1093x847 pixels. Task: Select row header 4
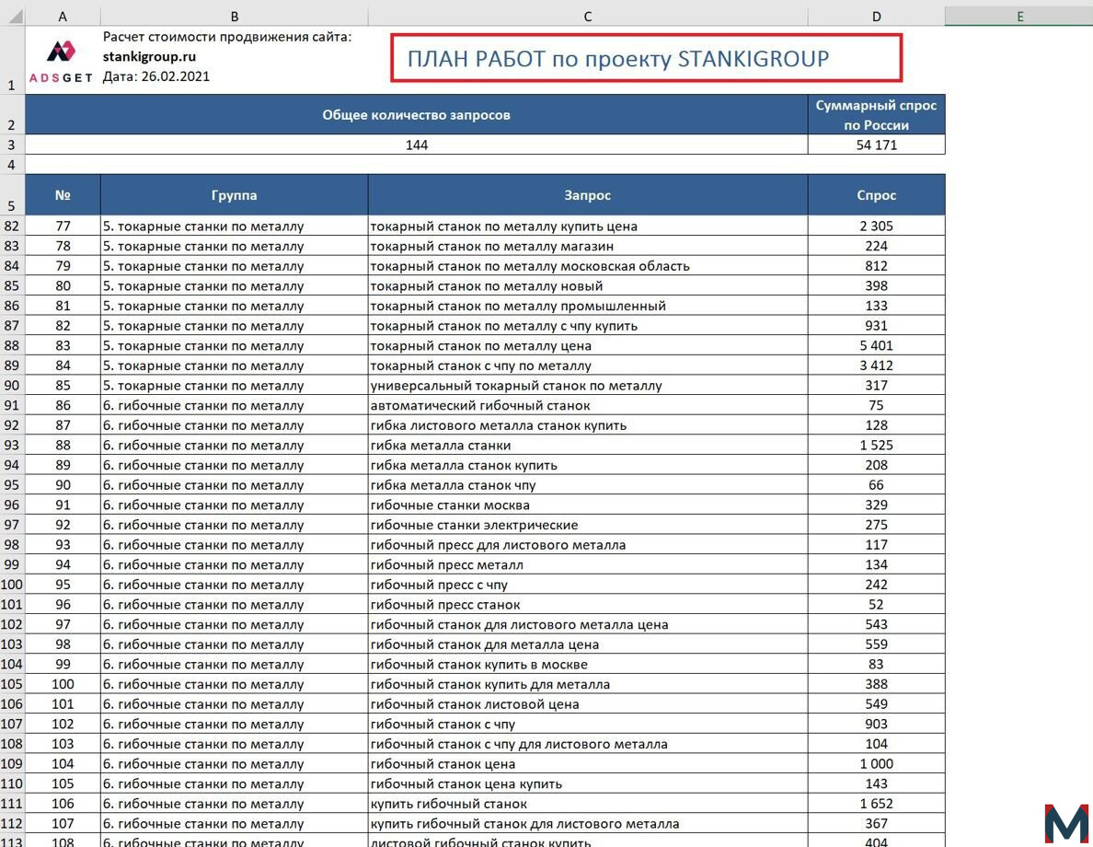(12, 165)
